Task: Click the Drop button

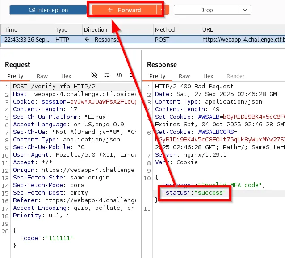Action: coord(206,10)
